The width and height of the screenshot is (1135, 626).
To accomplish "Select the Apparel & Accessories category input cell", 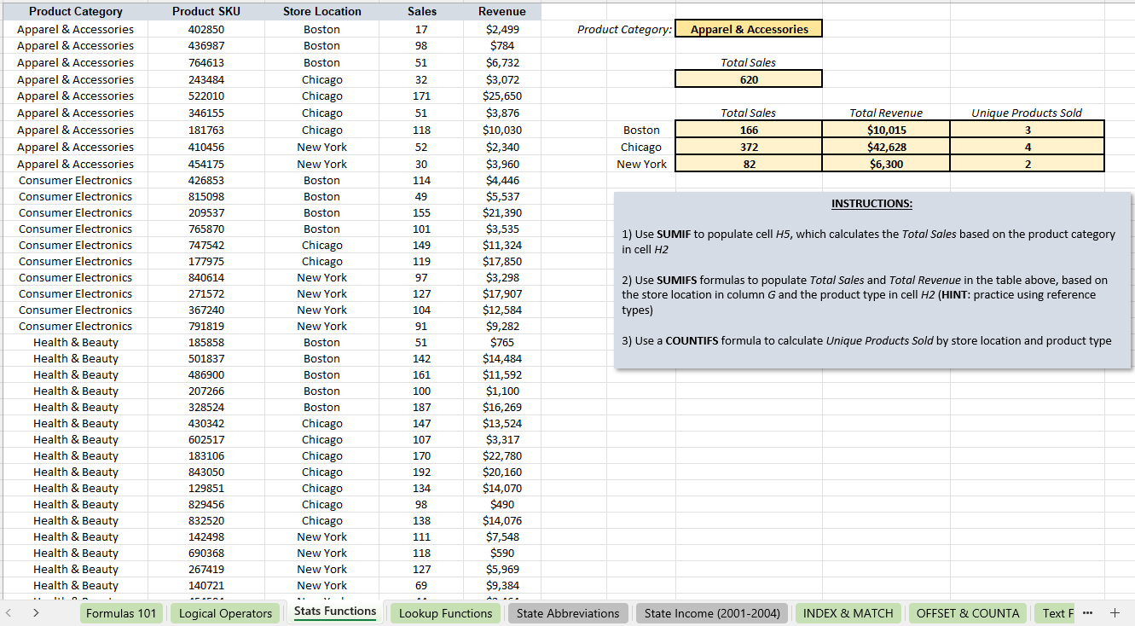I will click(749, 29).
